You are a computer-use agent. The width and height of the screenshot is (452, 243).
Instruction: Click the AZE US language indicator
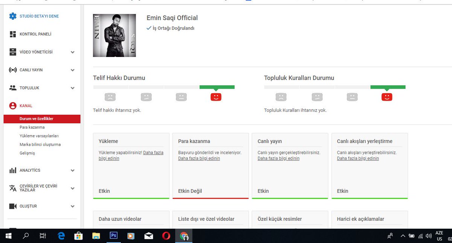439,236
